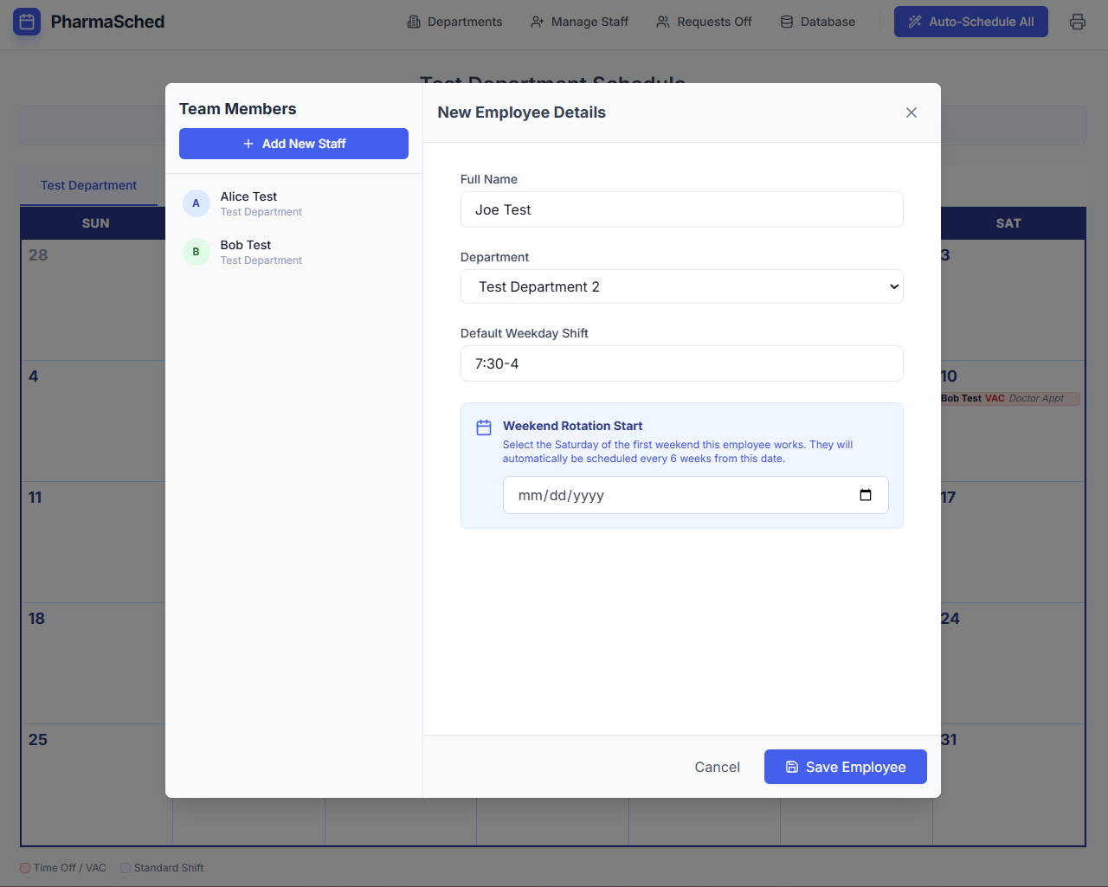The height and width of the screenshot is (887, 1108).
Task: Click the Time Off / VAC legend swatch
Action: coord(25,868)
